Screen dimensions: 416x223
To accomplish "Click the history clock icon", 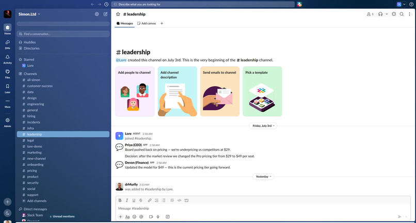I will 106,4.
